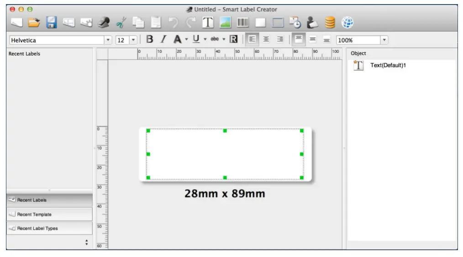Add a barcode using the barcode icon
The width and height of the screenshot is (463, 257).
pos(242,22)
